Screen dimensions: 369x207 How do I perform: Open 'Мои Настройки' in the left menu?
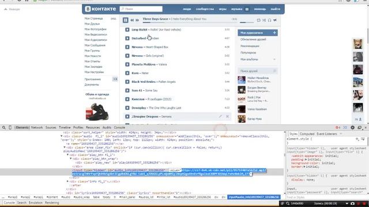94,72
